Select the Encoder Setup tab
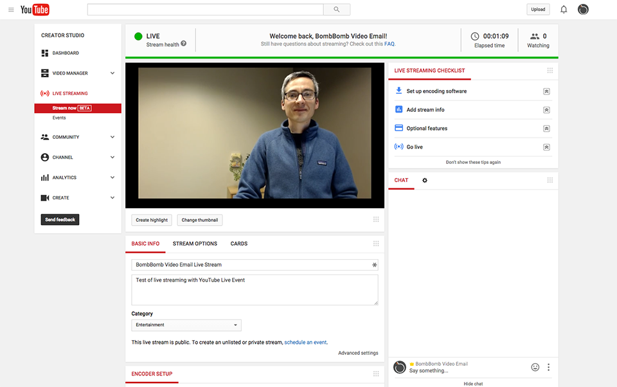 (152, 374)
